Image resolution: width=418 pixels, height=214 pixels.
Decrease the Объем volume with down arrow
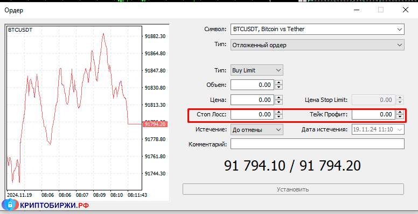click(x=278, y=87)
